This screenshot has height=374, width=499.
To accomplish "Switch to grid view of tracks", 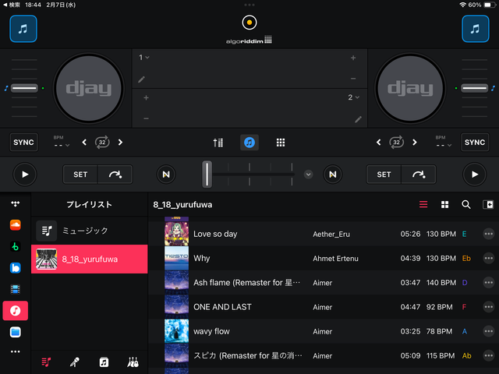I will tap(445, 204).
